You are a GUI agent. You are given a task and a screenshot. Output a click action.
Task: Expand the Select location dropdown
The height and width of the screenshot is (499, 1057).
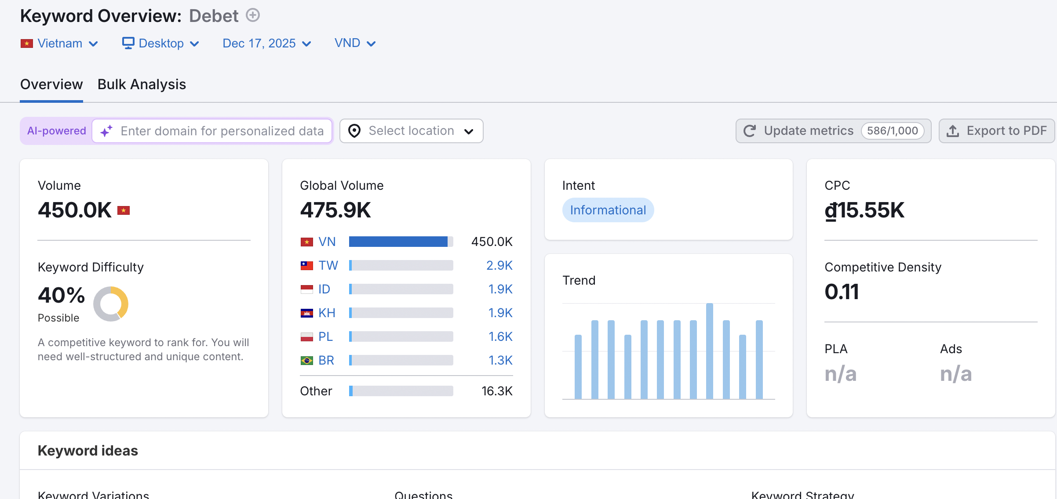412,131
